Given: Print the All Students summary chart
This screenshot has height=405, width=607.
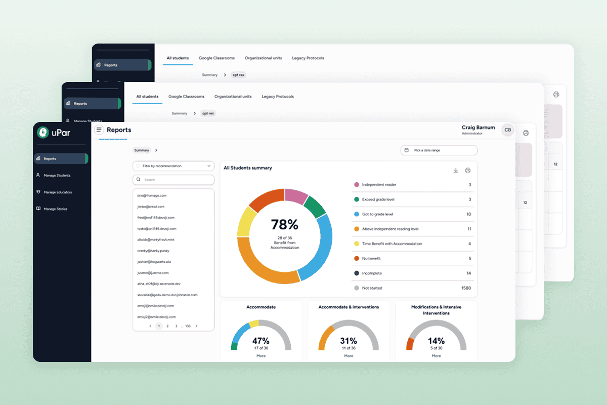Looking at the screenshot, I should click(x=468, y=171).
